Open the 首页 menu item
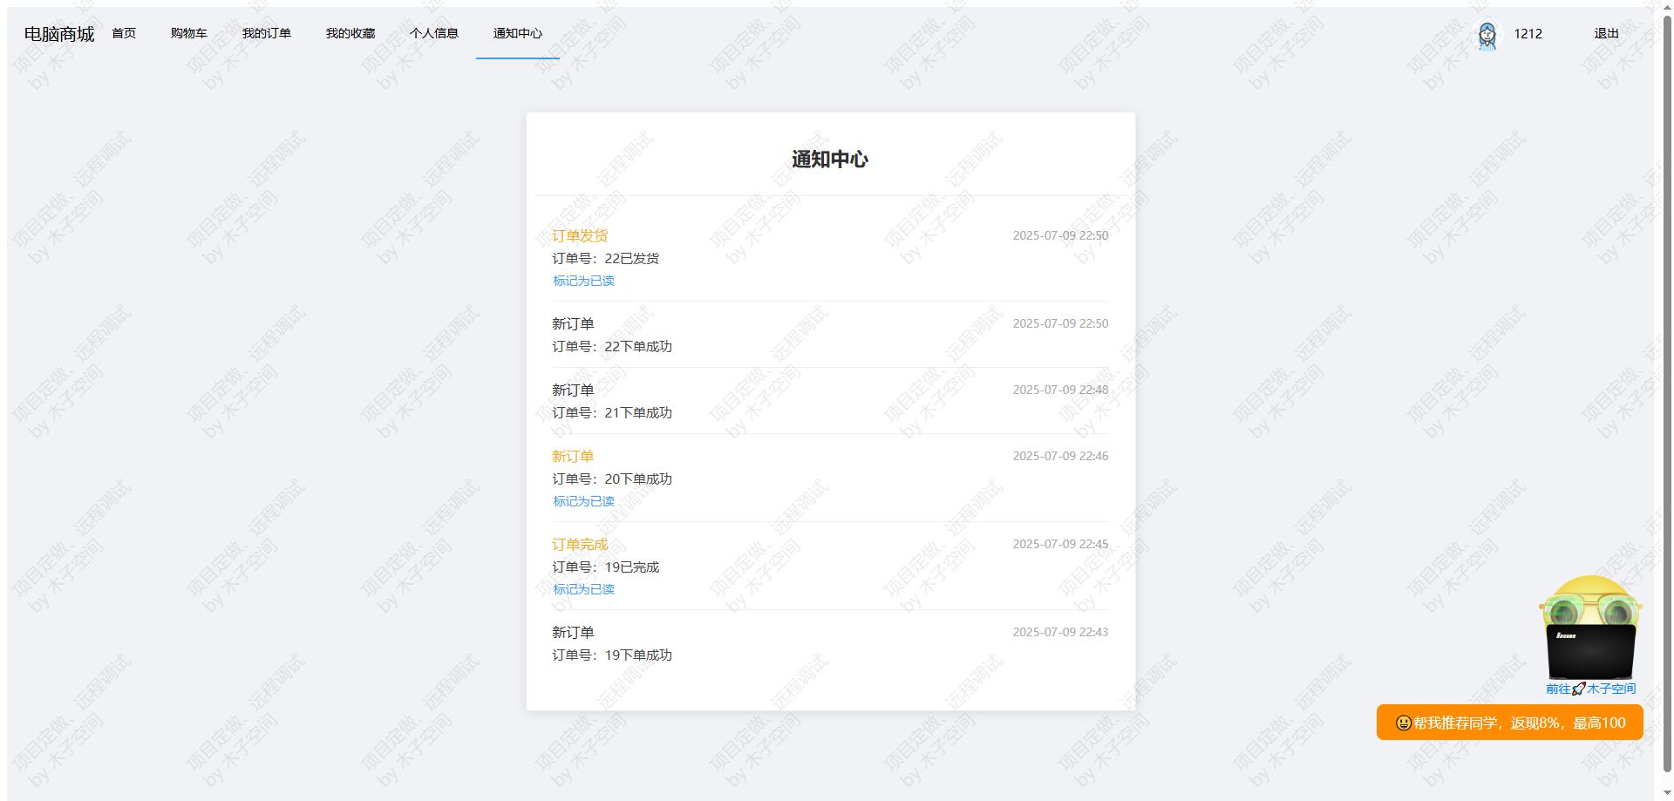This screenshot has width=1674, height=801. pyautogui.click(x=124, y=33)
